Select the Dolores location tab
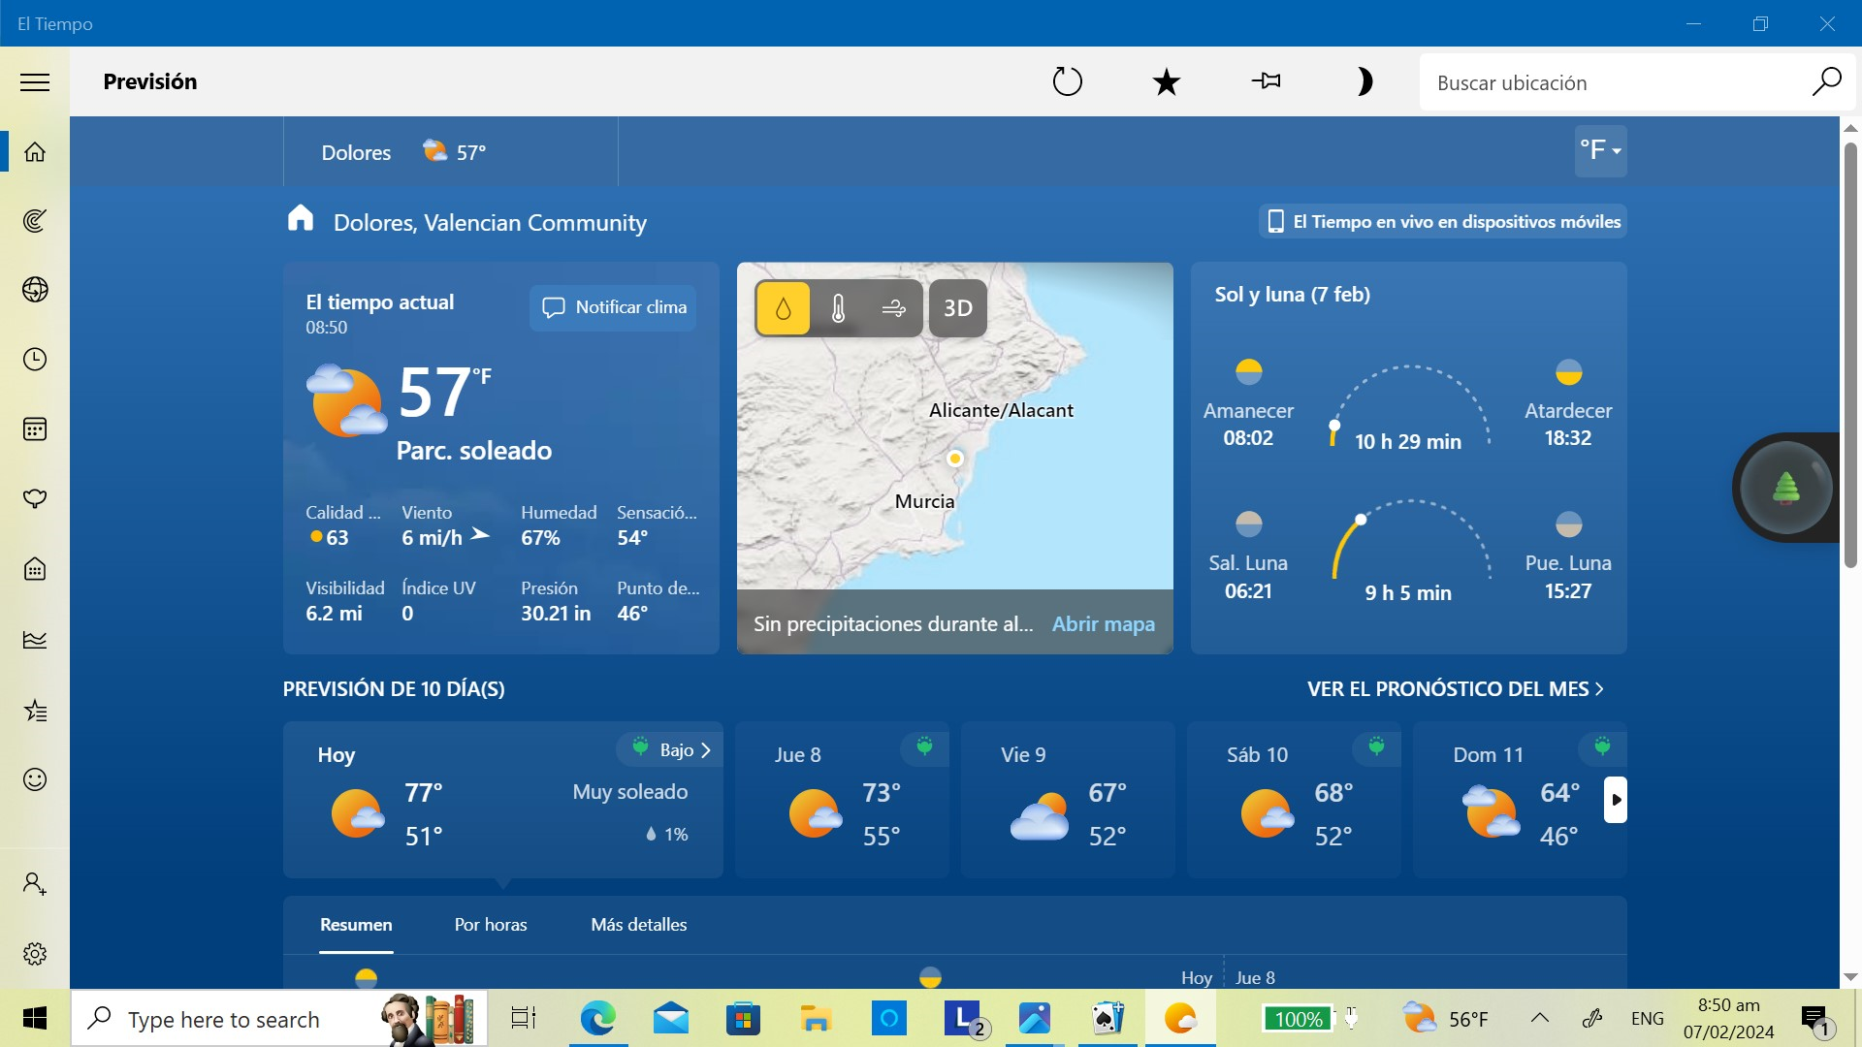The height and width of the screenshot is (1047, 1862). [451, 152]
